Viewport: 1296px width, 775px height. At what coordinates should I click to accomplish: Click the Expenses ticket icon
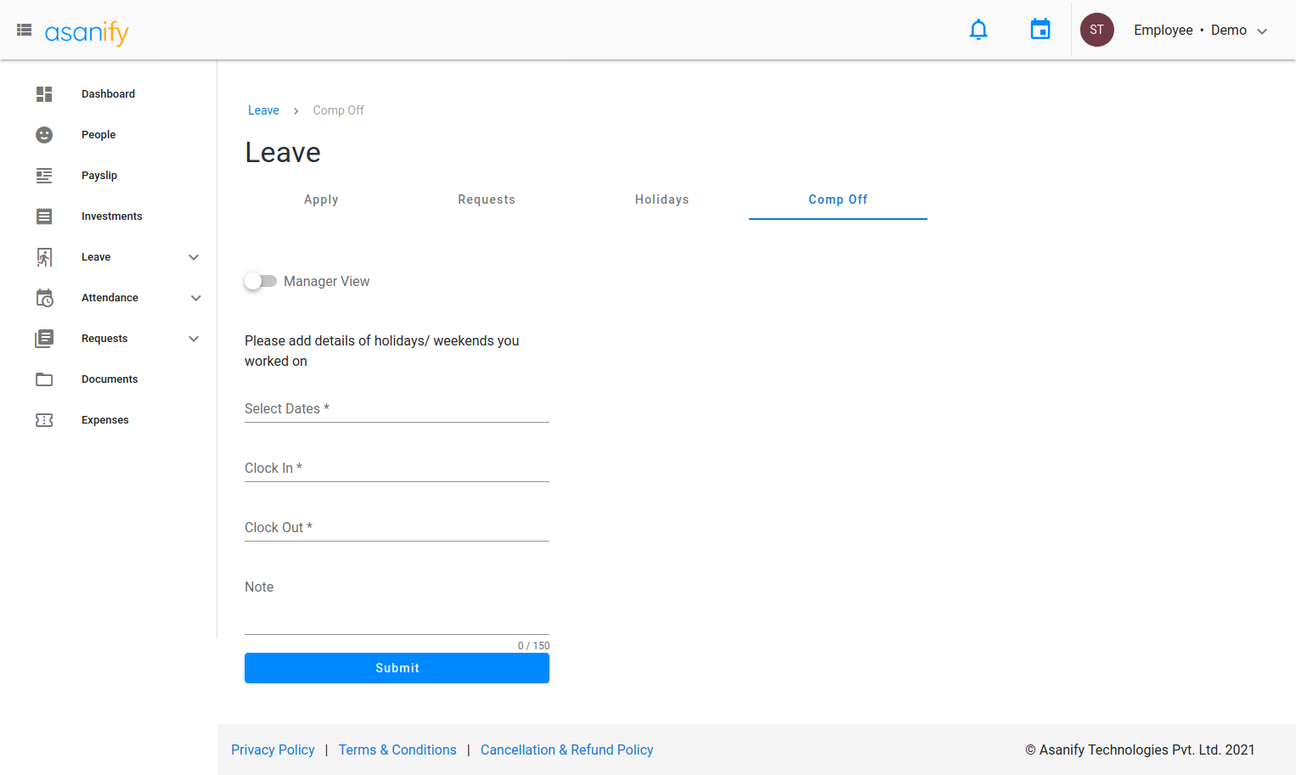[44, 420]
